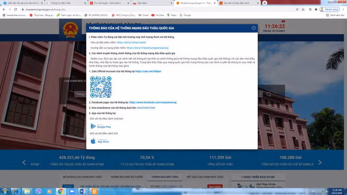347x195 pixels.
Task: Click the national emblem logo
Action: pos(70,30)
